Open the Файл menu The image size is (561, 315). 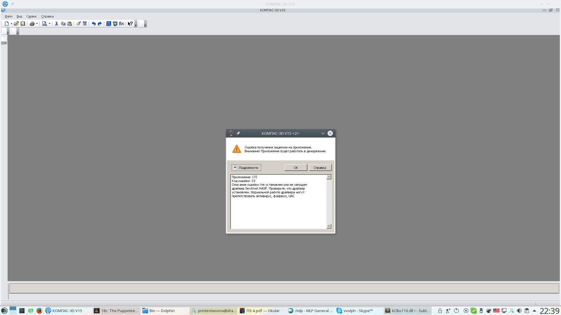coord(8,16)
